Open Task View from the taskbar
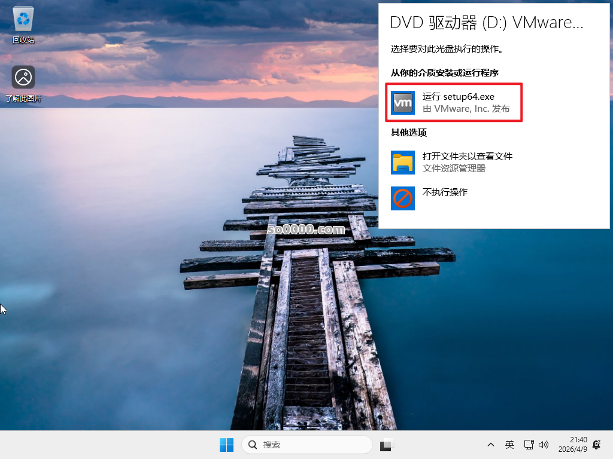The height and width of the screenshot is (459, 613). point(386,445)
